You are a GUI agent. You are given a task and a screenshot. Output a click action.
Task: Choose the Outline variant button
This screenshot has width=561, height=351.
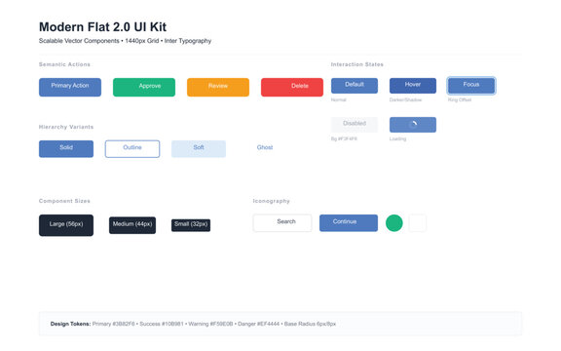132,148
